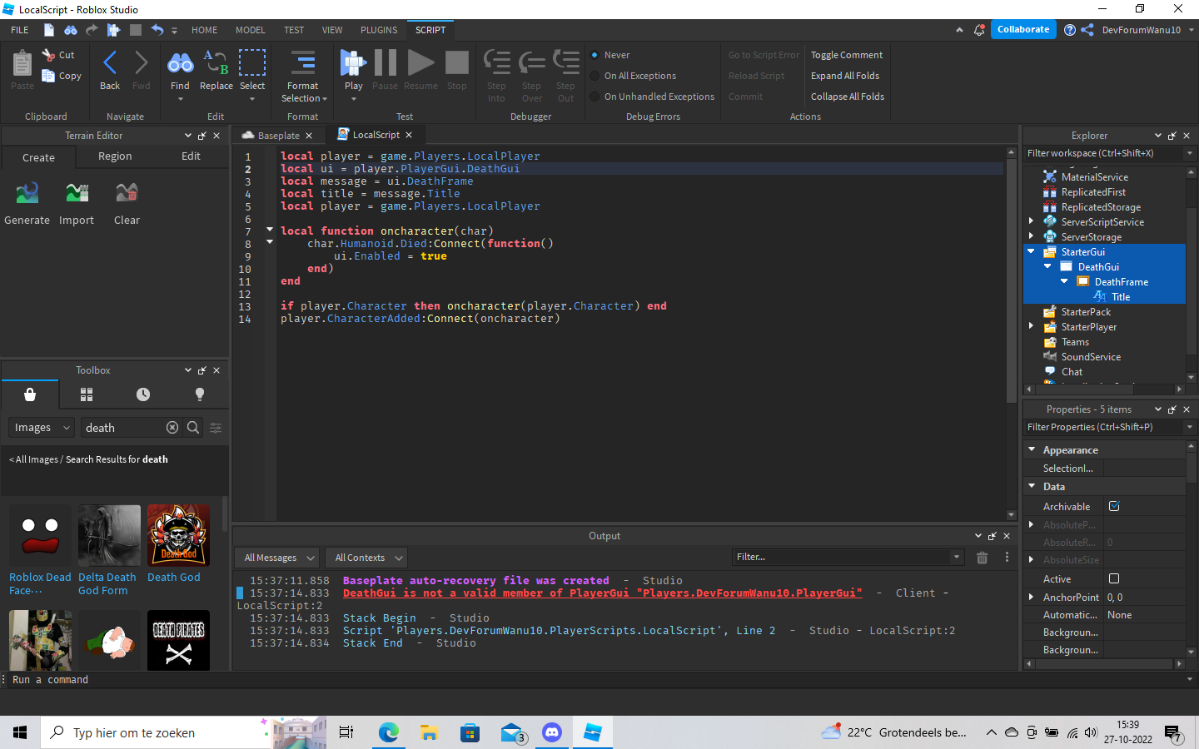1199x749 pixels.
Task: Switch to the Baseplate document tab
Action: pos(278,136)
